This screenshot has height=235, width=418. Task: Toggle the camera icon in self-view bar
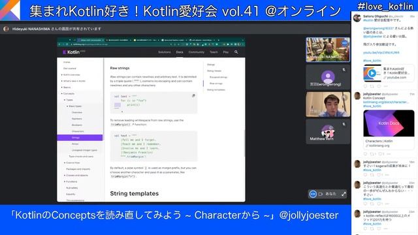tap(321, 194)
